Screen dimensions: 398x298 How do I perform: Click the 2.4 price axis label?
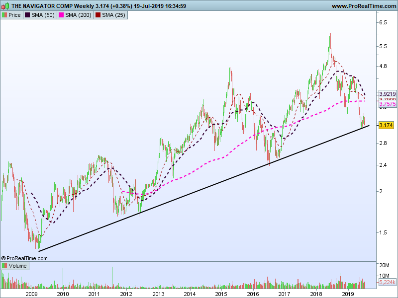click(x=383, y=165)
